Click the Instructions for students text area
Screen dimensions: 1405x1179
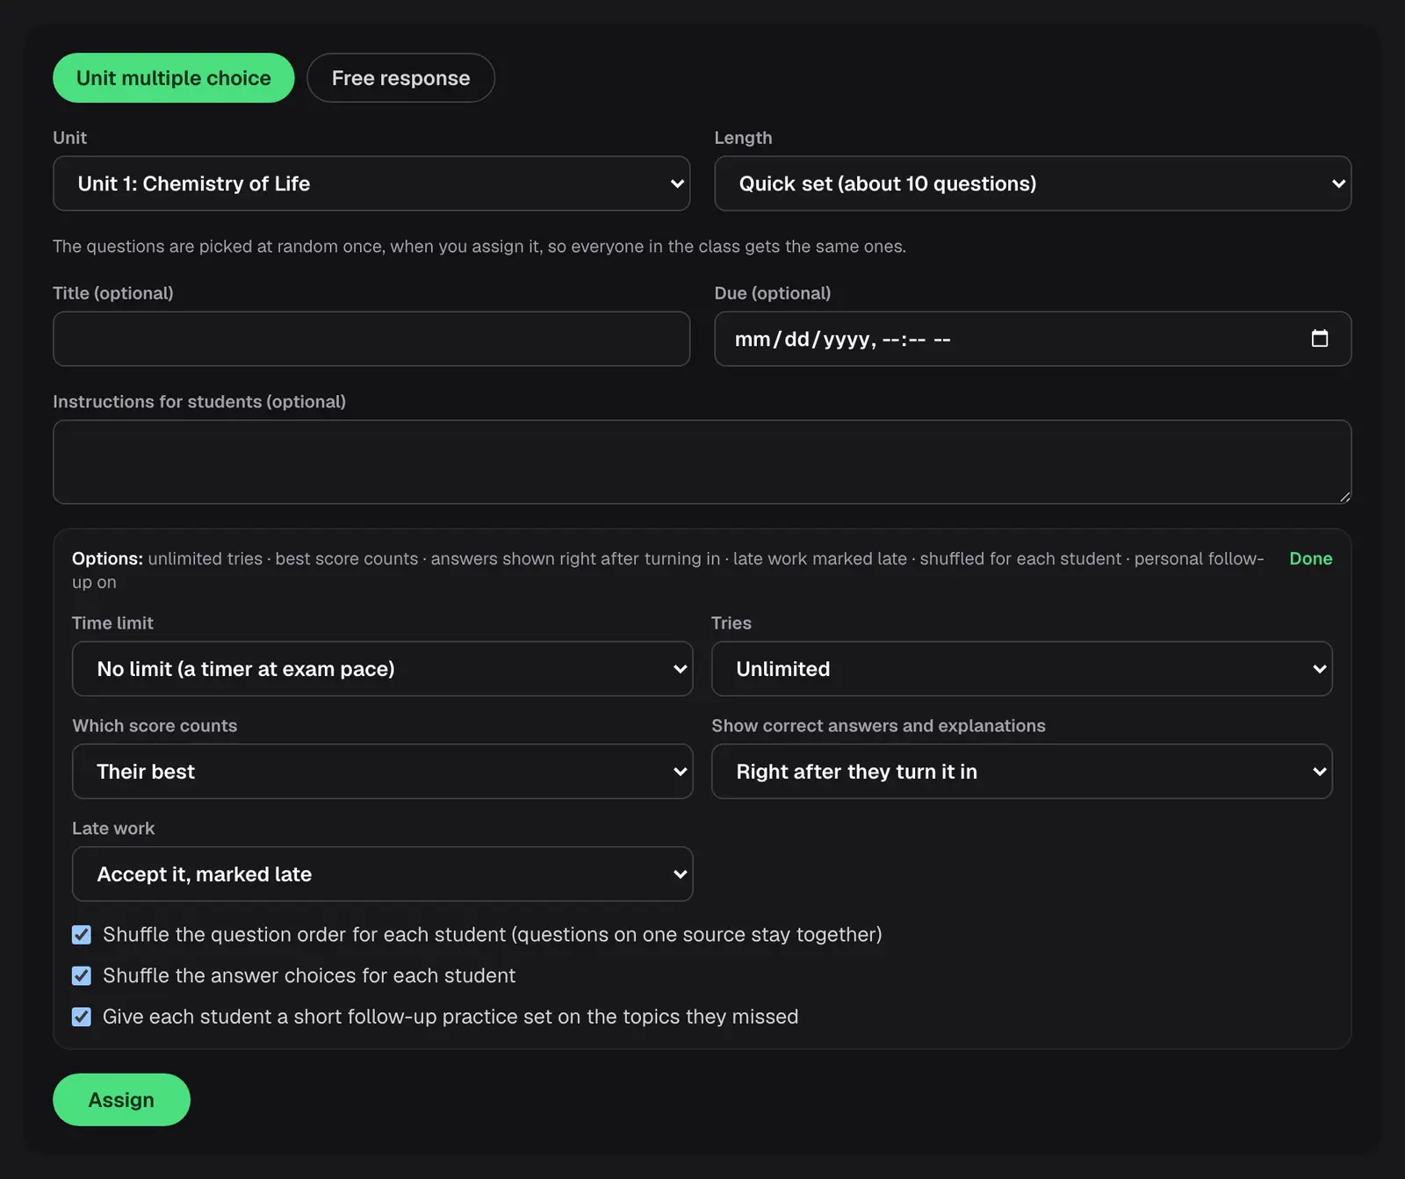[702, 462]
